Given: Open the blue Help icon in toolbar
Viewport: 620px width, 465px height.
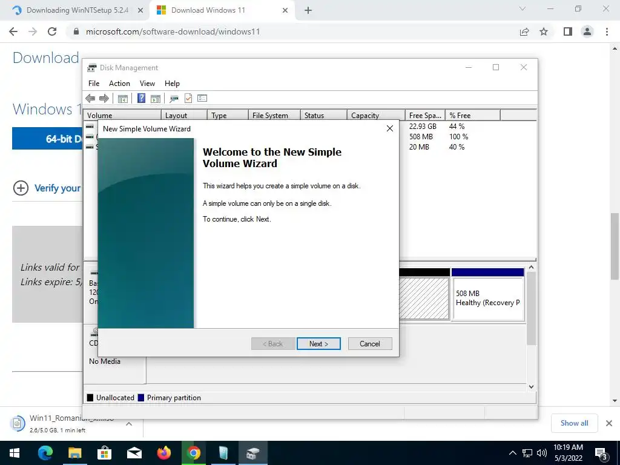Looking at the screenshot, I should click(x=141, y=98).
